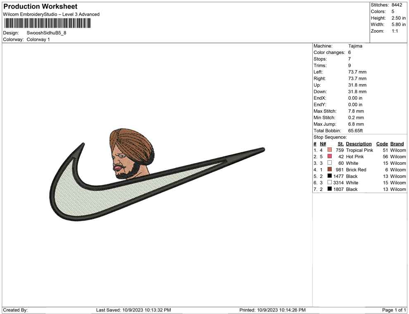409x314 pixels.
Task: Click the Machine value 'Tajima'
Action: (x=355, y=46)
